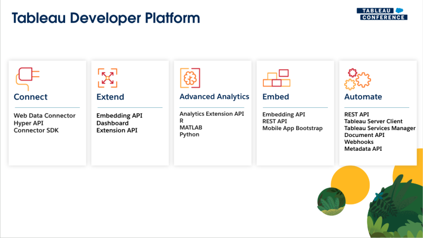Click the Connect plug icon

point(27,79)
